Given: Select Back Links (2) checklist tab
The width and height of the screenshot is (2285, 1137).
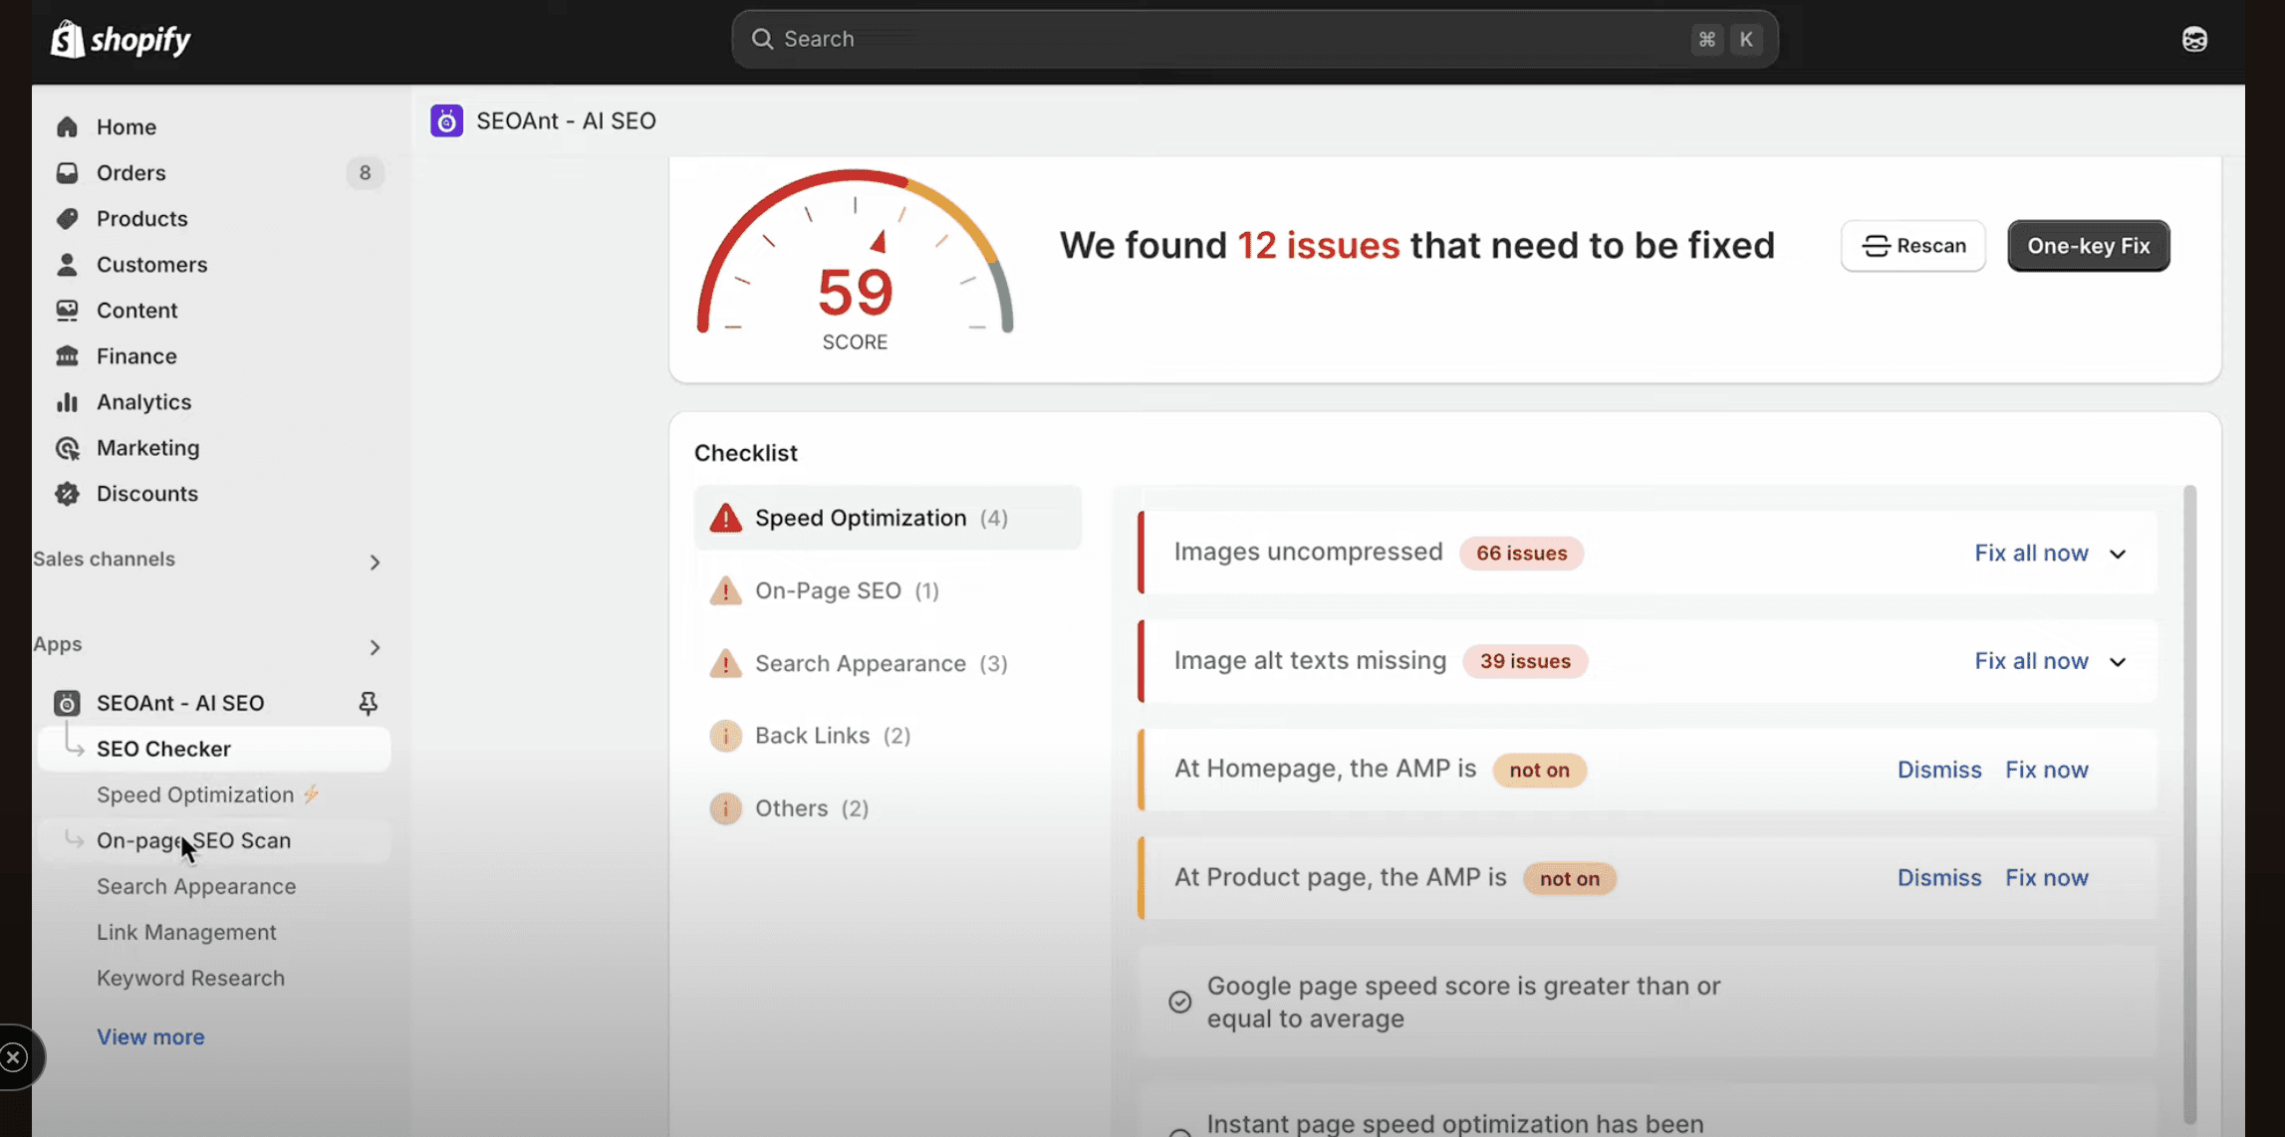Looking at the screenshot, I should pos(887,736).
